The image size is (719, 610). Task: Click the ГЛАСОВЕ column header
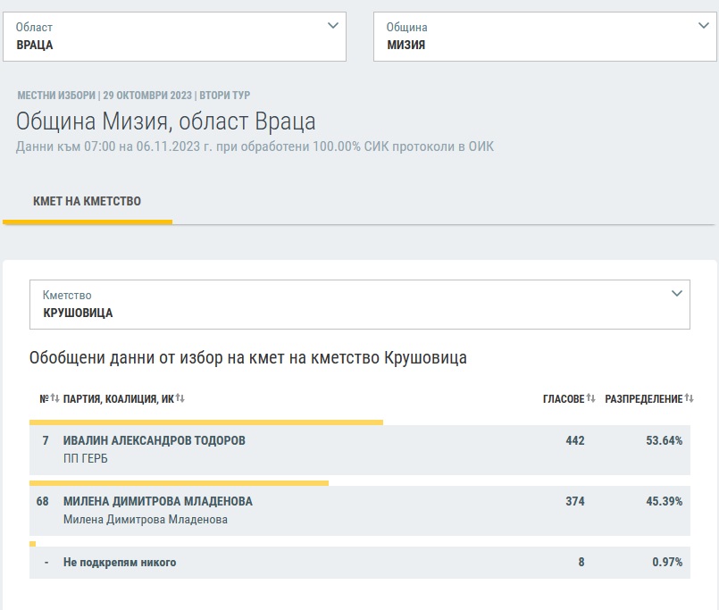(563, 398)
